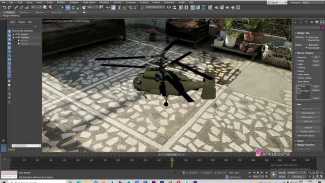Toggle the Angle Snap icon
The height and width of the screenshot is (183, 325).
(125, 8)
